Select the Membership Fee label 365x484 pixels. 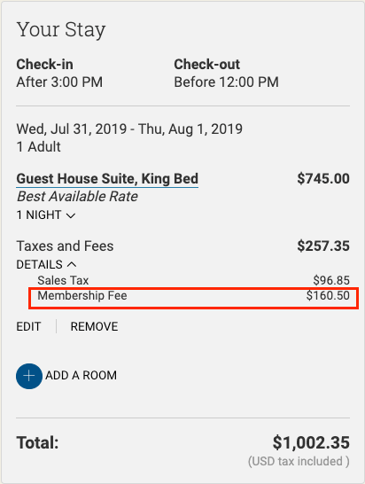pyautogui.click(x=82, y=296)
